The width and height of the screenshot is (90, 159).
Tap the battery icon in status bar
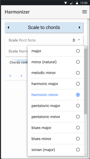tap(77, 3)
